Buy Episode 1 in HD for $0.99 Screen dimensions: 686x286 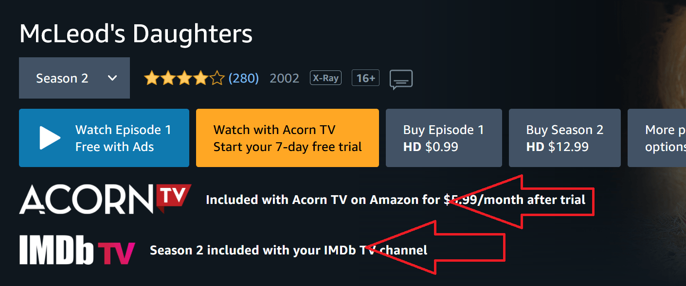click(x=443, y=138)
